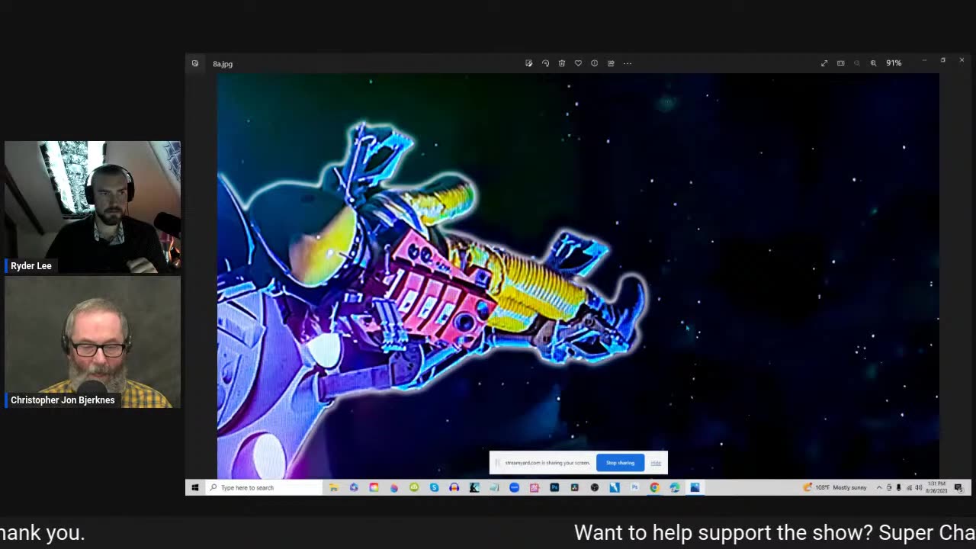The width and height of the screenshot is (976, 549).
Task: Hide the StreamYard sharing notification bar
Action: [656, 463]
